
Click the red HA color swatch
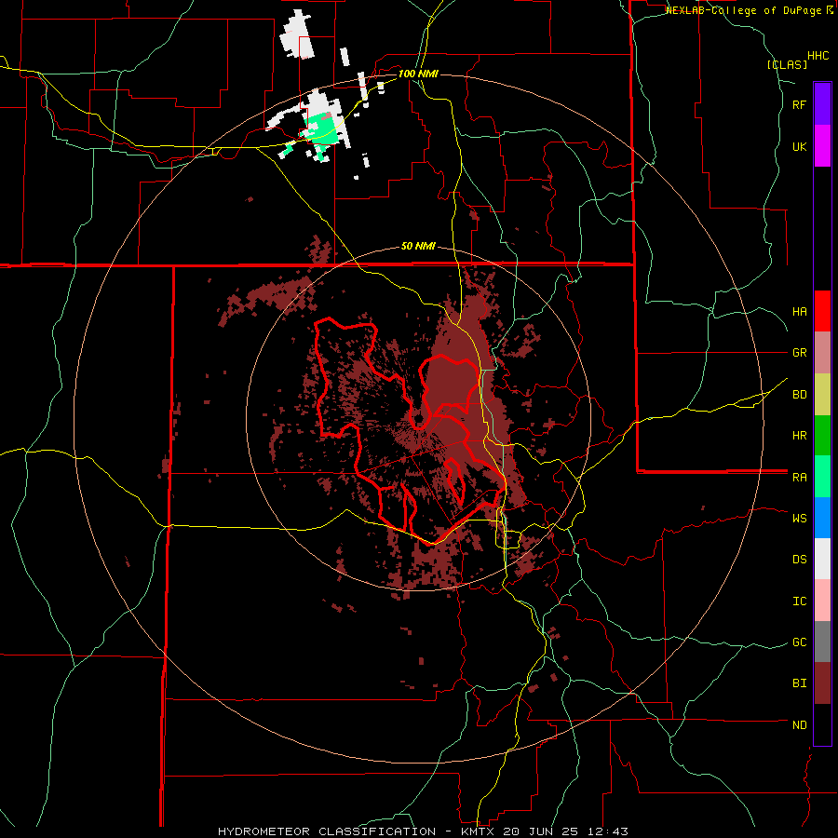tap(822, 311)
